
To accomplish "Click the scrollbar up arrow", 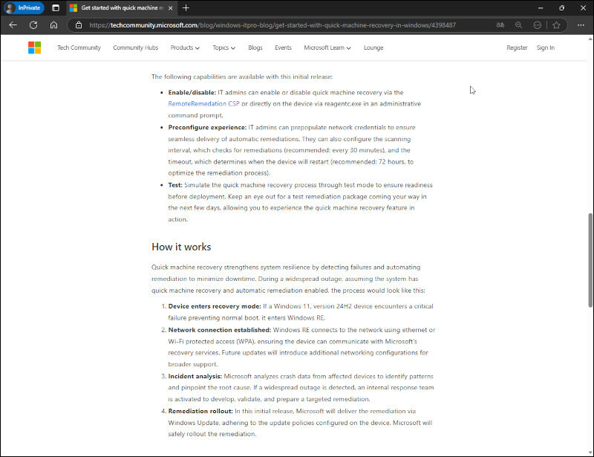I will pos(590,39).
